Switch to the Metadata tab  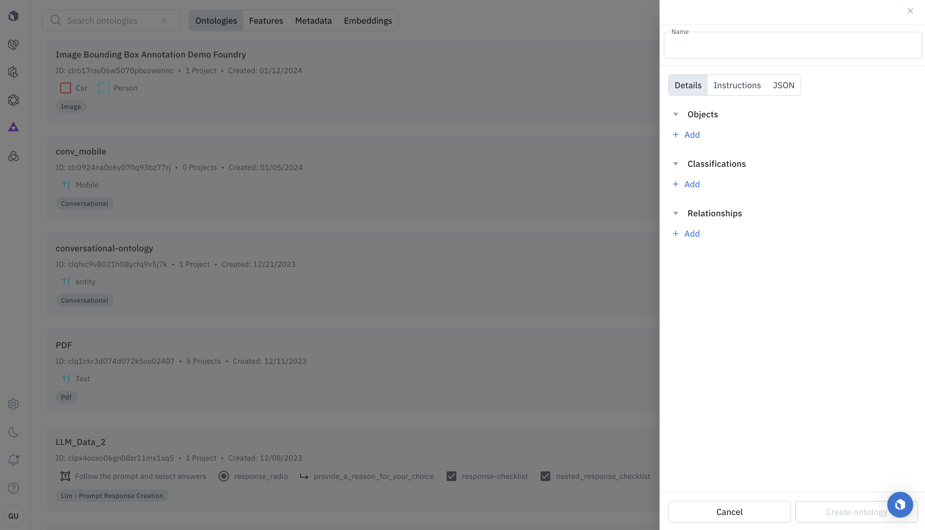pos(313,20)
